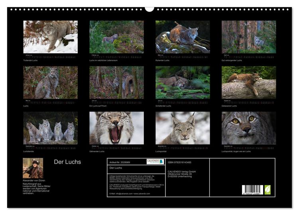Screen dimensions: 299x215
Task: Select the ISBN 9783516143485 text
Action: click(x=179, y=162)
